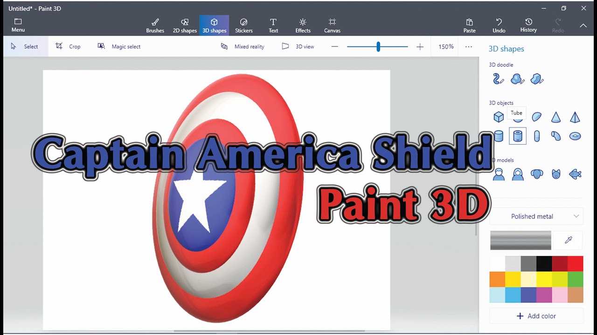
Task: Switch to the 3D shapes tab
Action: click(x=214, y=26)
